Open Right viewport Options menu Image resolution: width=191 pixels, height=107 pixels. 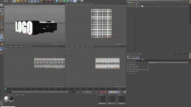pyautogui.click(x=21, y=46)
